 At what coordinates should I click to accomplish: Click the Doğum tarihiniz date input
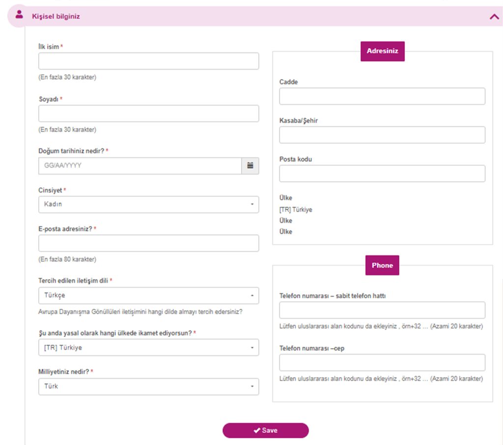coord(140,166)
